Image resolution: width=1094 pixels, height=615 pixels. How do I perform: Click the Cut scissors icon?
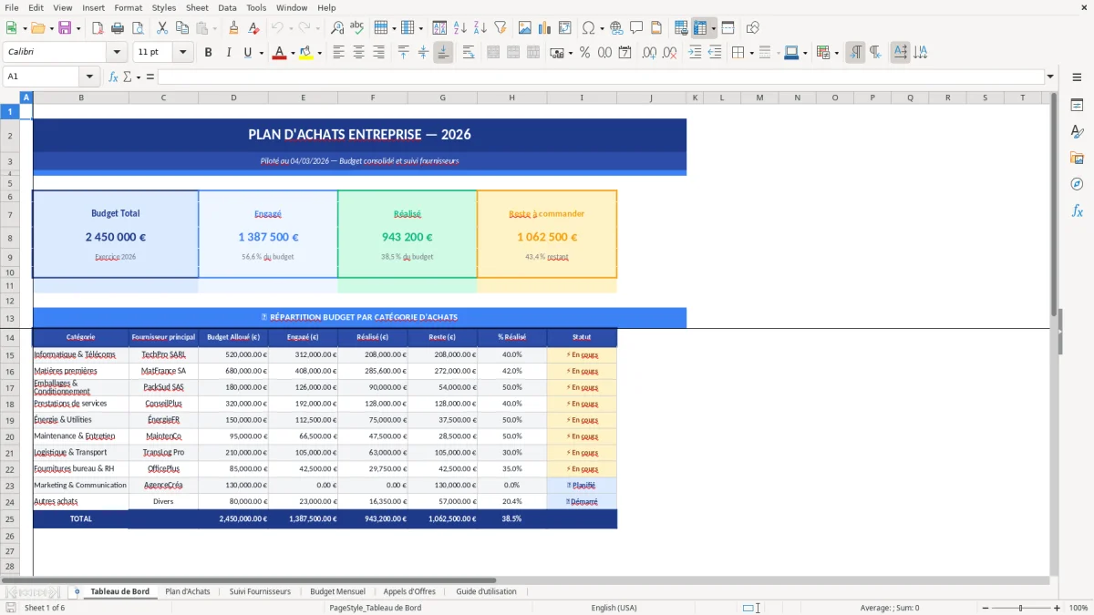point(162,28)
